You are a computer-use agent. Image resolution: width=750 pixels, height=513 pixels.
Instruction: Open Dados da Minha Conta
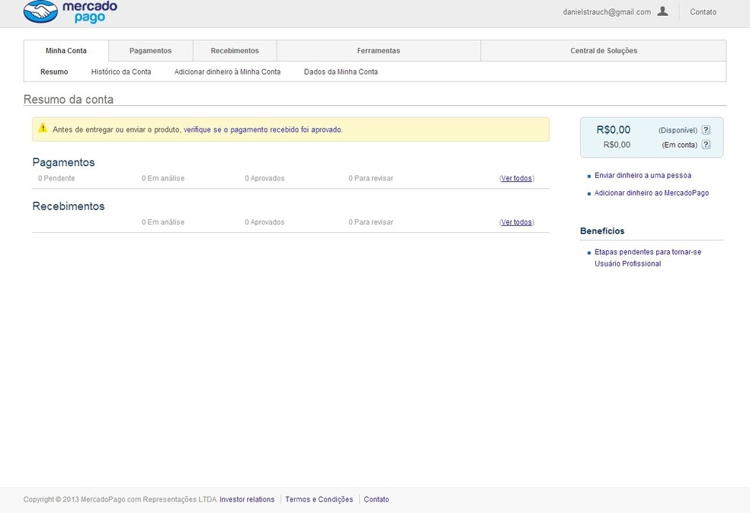pyautogui.click(x=341, y=72)
